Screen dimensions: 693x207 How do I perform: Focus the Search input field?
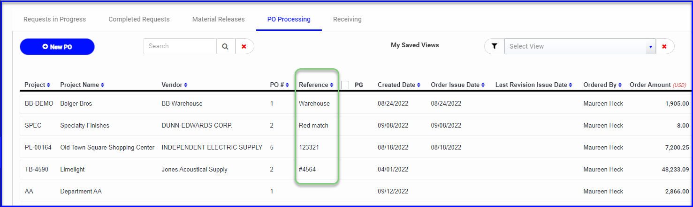(180, 46)
